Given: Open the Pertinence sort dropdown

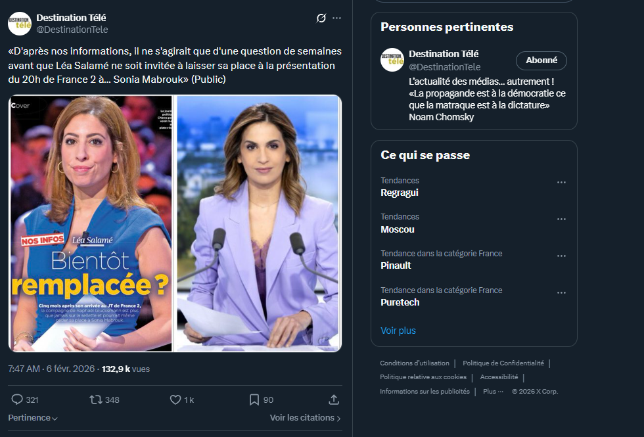Looking at the screenshot, I should click(33, 418).
